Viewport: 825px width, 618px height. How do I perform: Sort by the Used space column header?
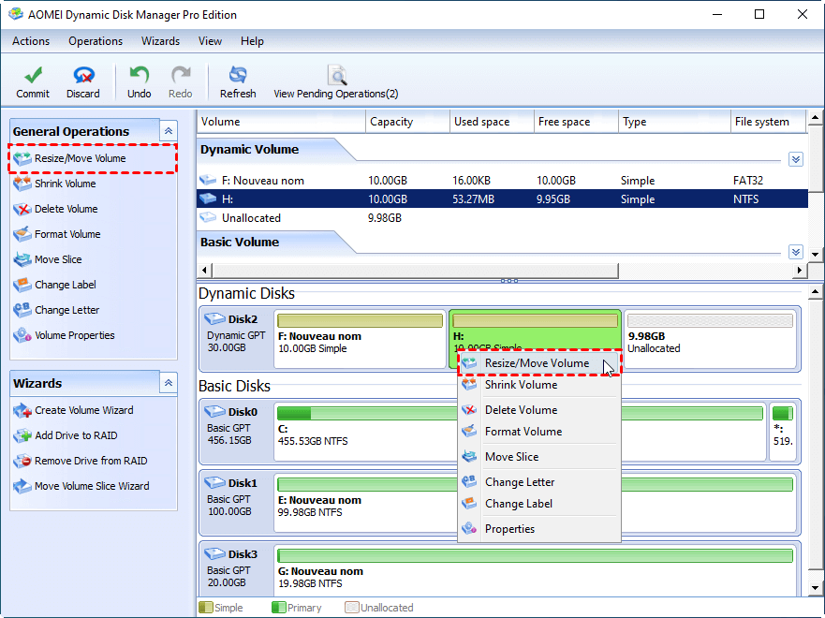coord(492,122)
